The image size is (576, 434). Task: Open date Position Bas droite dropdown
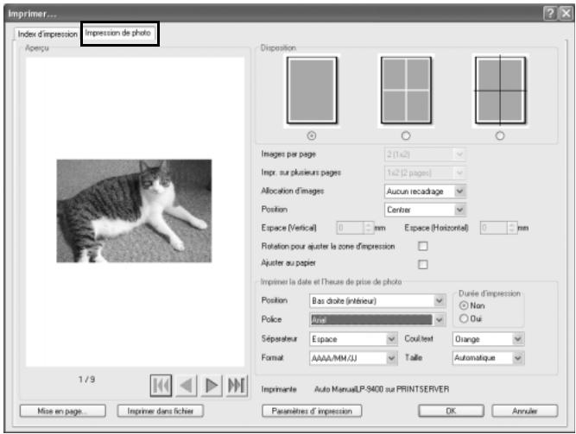(x=377, y=301)
